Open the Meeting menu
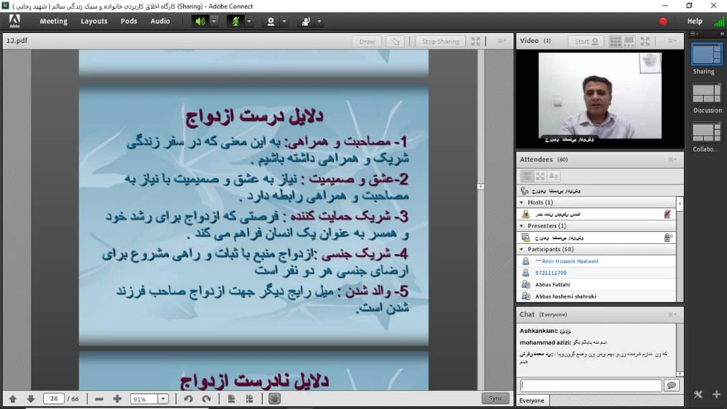Viewport: 727px width, 409px height. [53, 21]
